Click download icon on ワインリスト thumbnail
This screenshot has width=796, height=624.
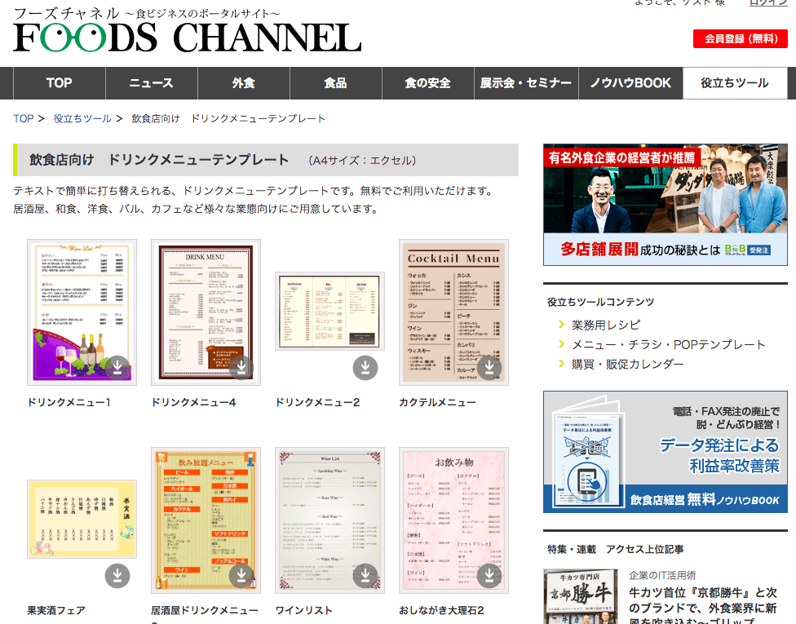pos(365,576)
